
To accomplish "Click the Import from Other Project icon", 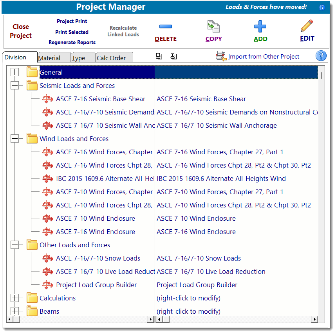I will click(x=221, y=56).
